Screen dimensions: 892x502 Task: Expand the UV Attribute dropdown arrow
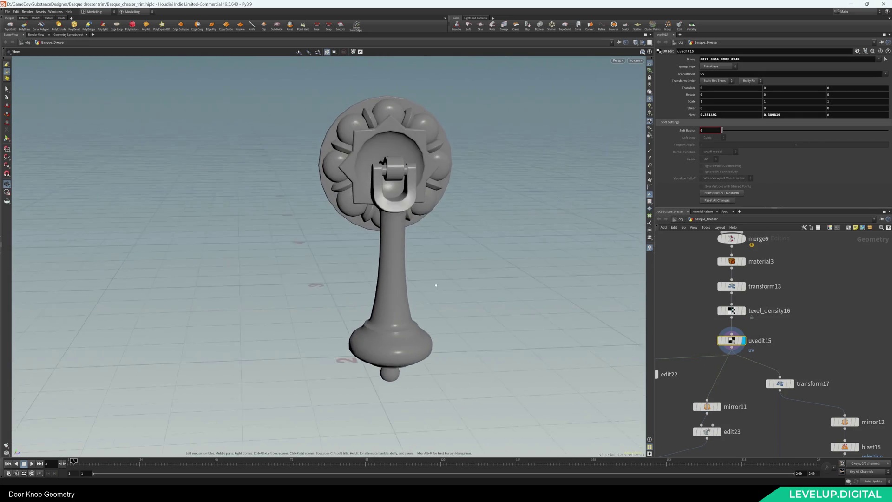coord(885,73)
